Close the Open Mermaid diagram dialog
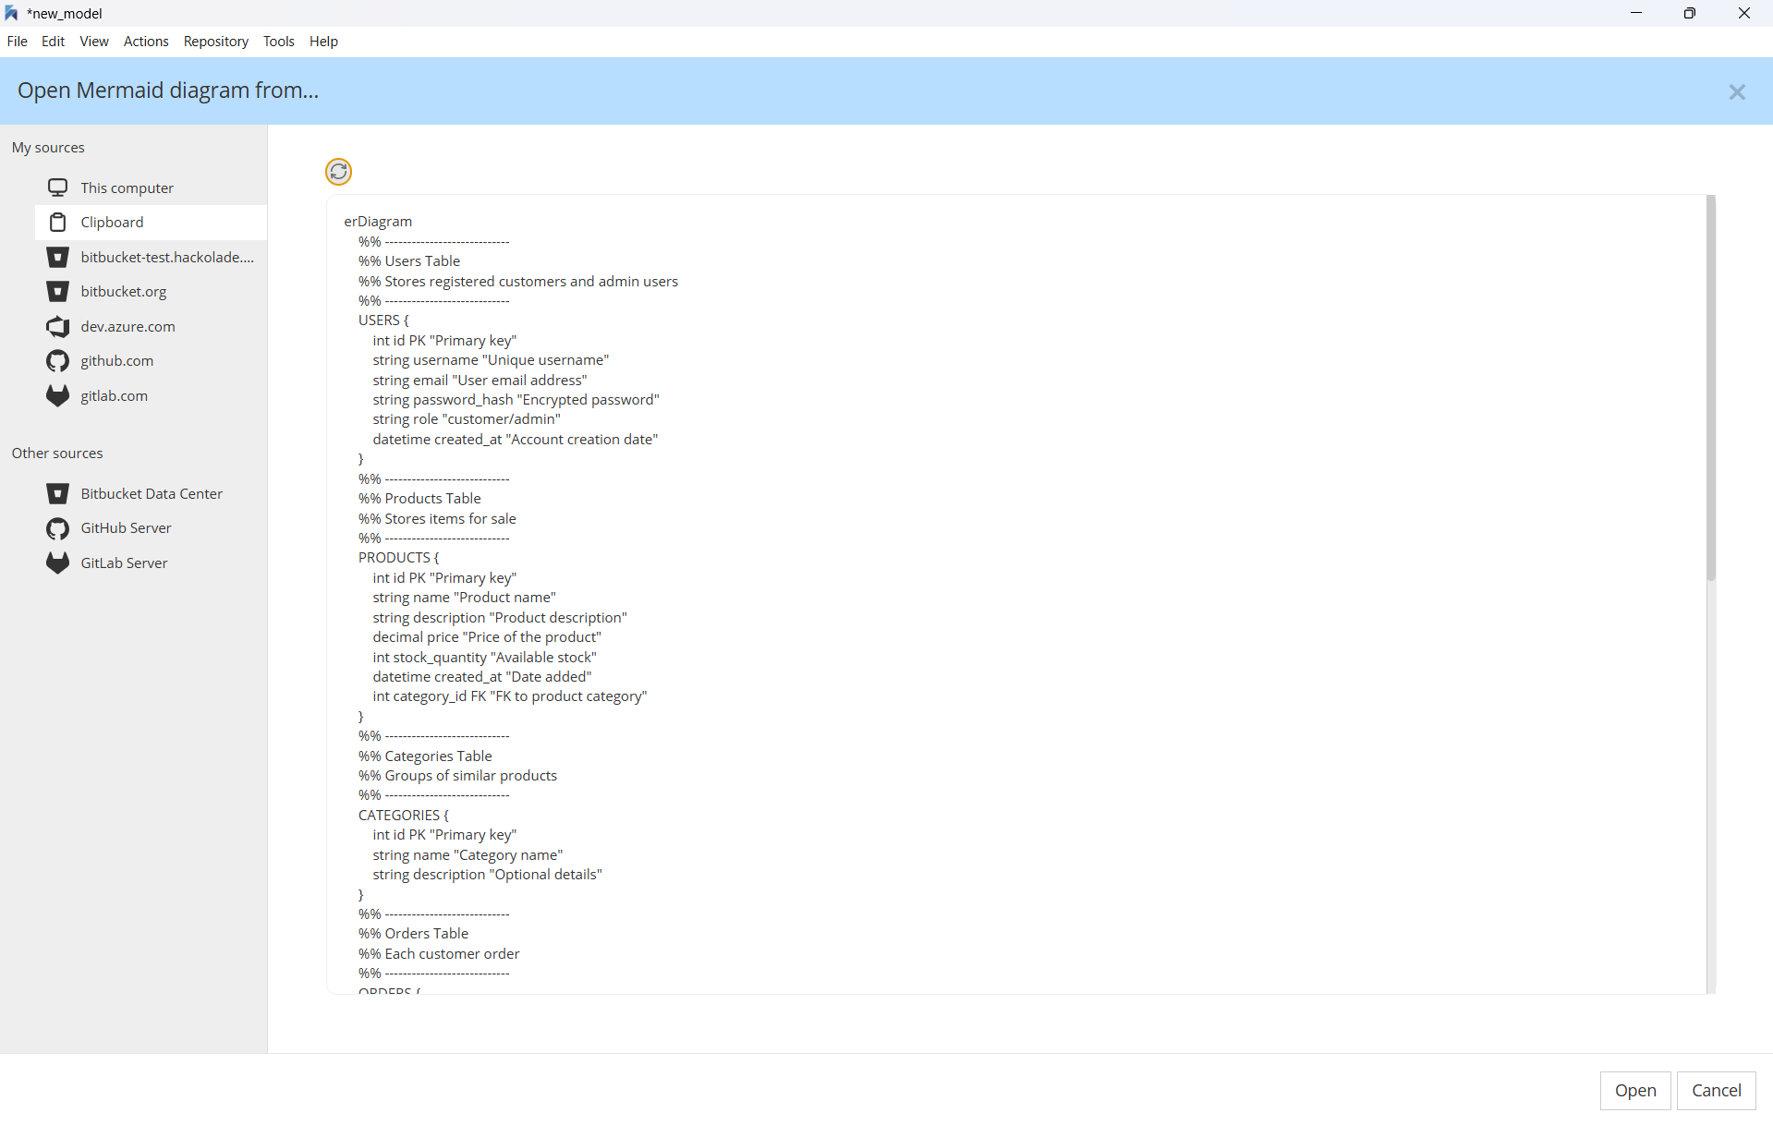The height and width of the screenshot is (1125, 1773). [x=1736, y=91]
